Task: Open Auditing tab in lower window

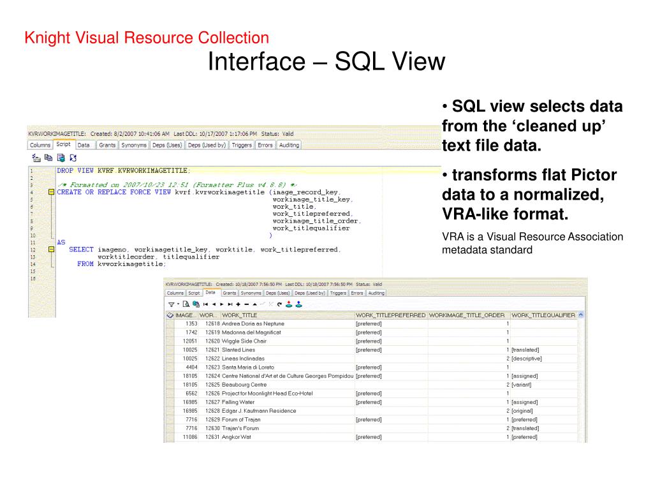Action: click(376, 293)
